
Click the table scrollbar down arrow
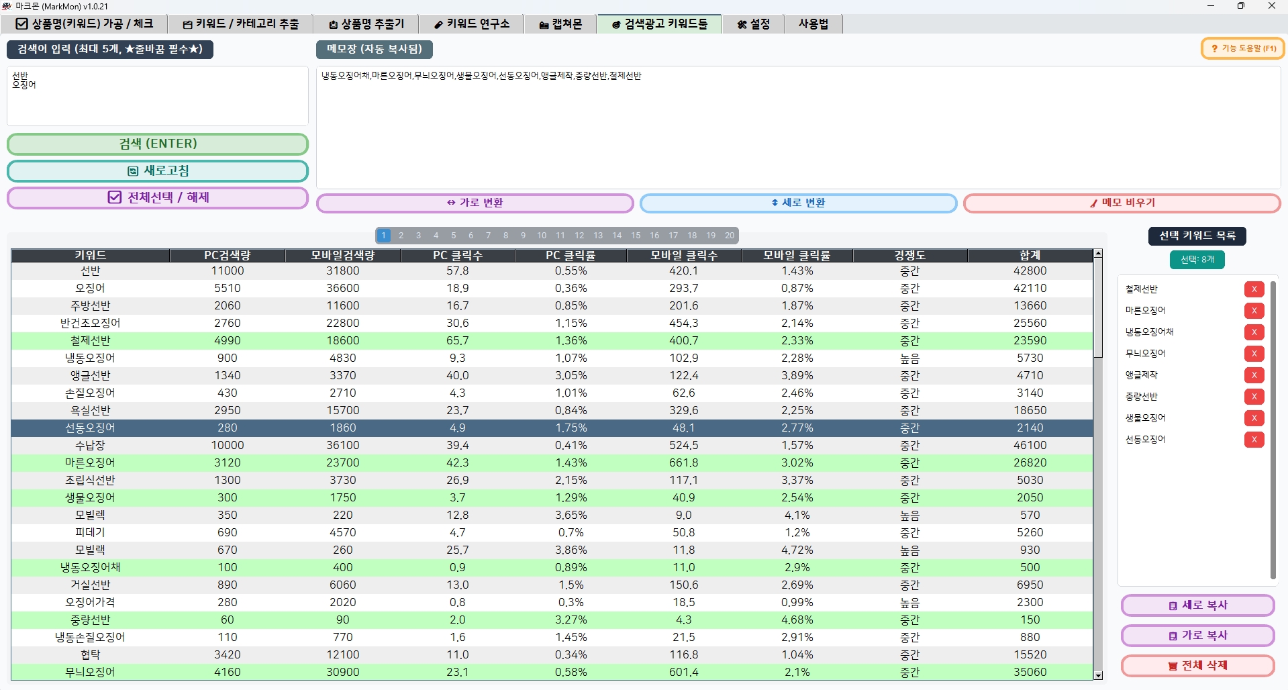click(1098, 676)
